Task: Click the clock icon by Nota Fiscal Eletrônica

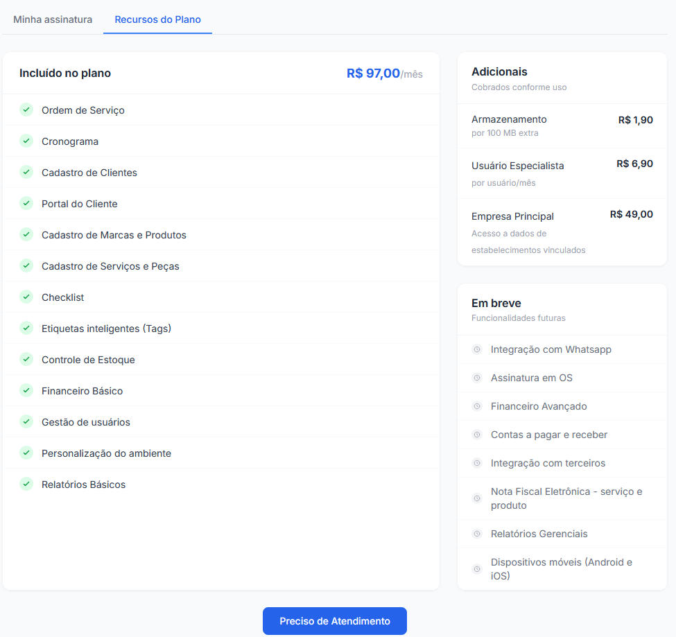Action: 477,498
